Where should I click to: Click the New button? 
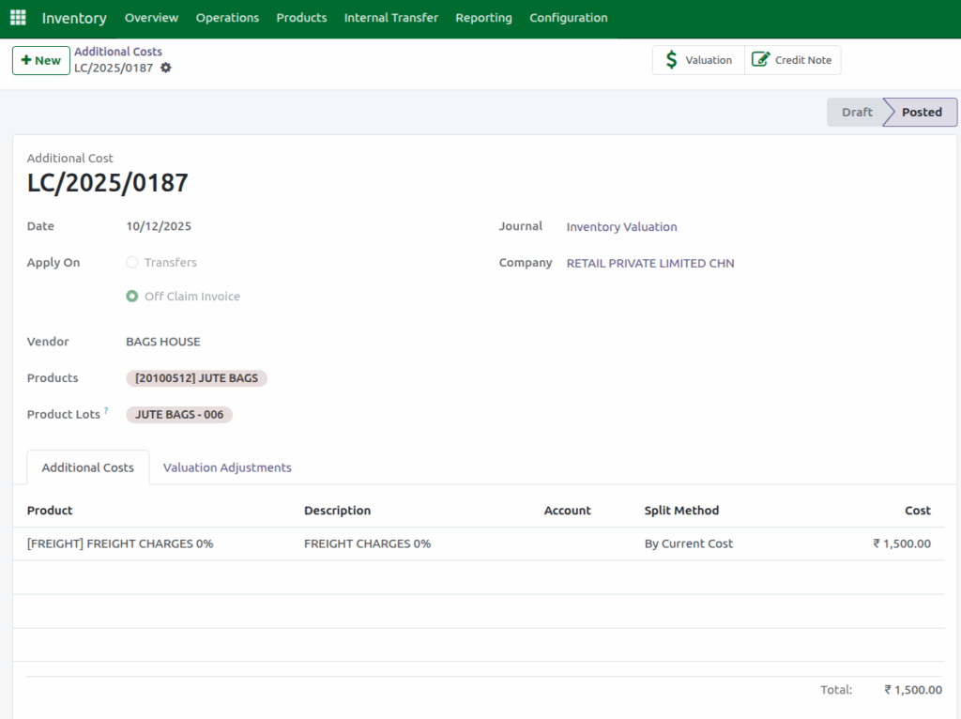pos(40,59)
